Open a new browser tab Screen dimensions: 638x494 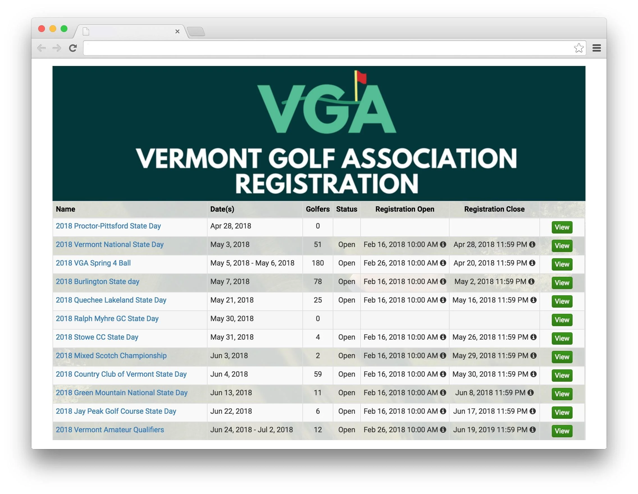click(x=196, y=31)
